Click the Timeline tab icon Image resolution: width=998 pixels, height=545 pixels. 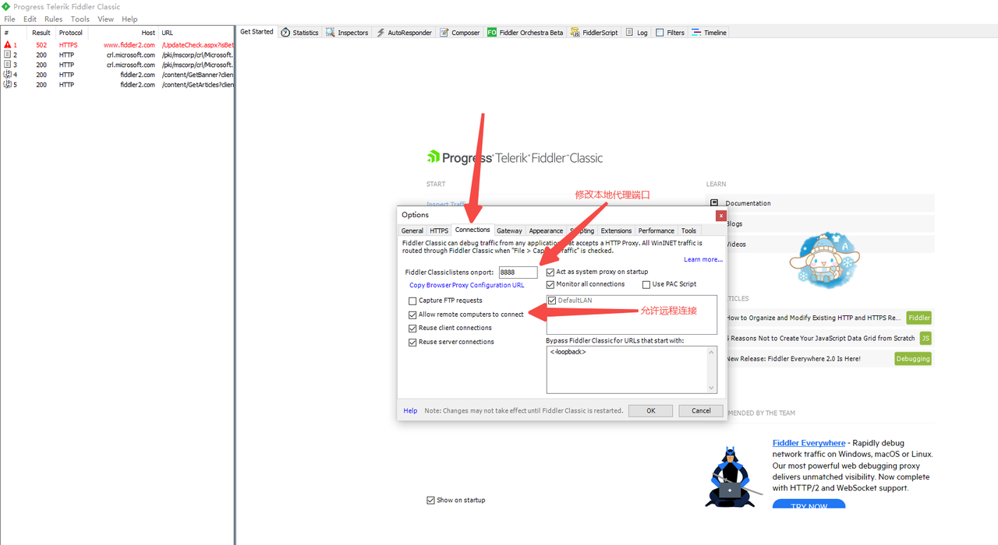[696, 33]
